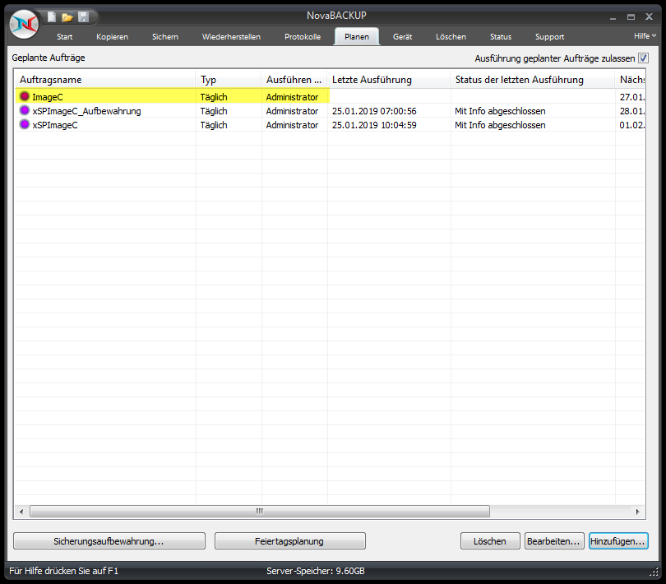
Task: Close the NovaBACKUP window
Action: (649, 16)
